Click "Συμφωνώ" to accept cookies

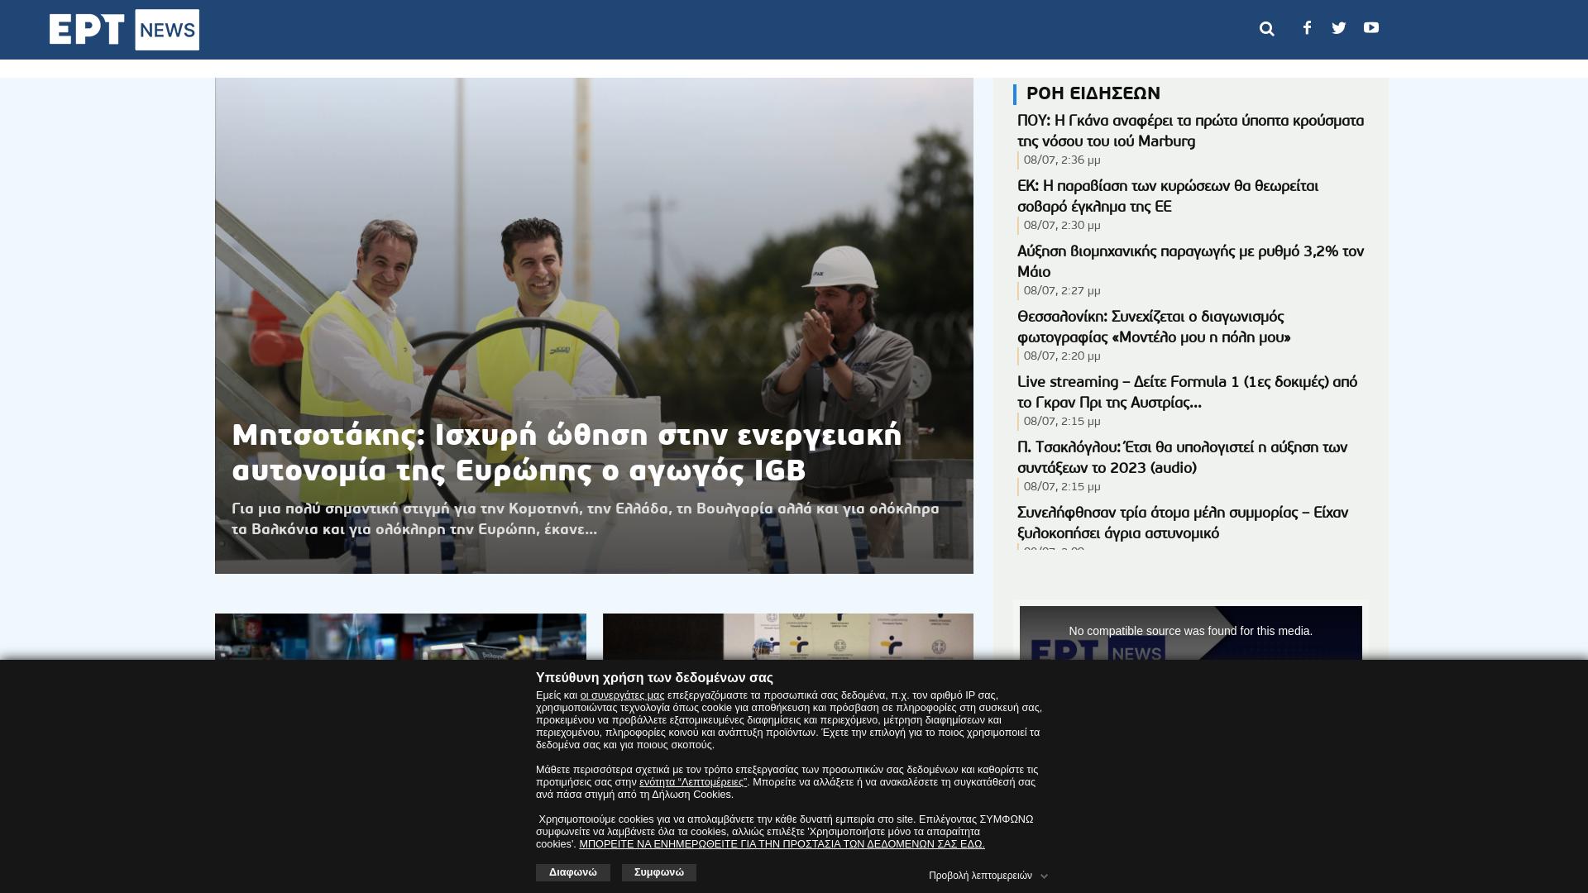pos(659,872)
